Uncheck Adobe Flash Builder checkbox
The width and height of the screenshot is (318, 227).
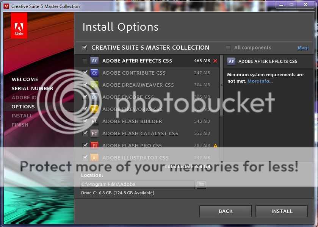pyautogui.click(x=85, y=121)
